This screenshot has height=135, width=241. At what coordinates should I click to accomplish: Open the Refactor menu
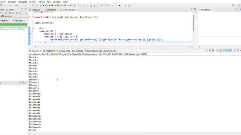pyautogui.click(x=12, y=1)
